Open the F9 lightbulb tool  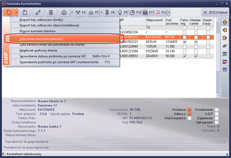click(122, 12)
